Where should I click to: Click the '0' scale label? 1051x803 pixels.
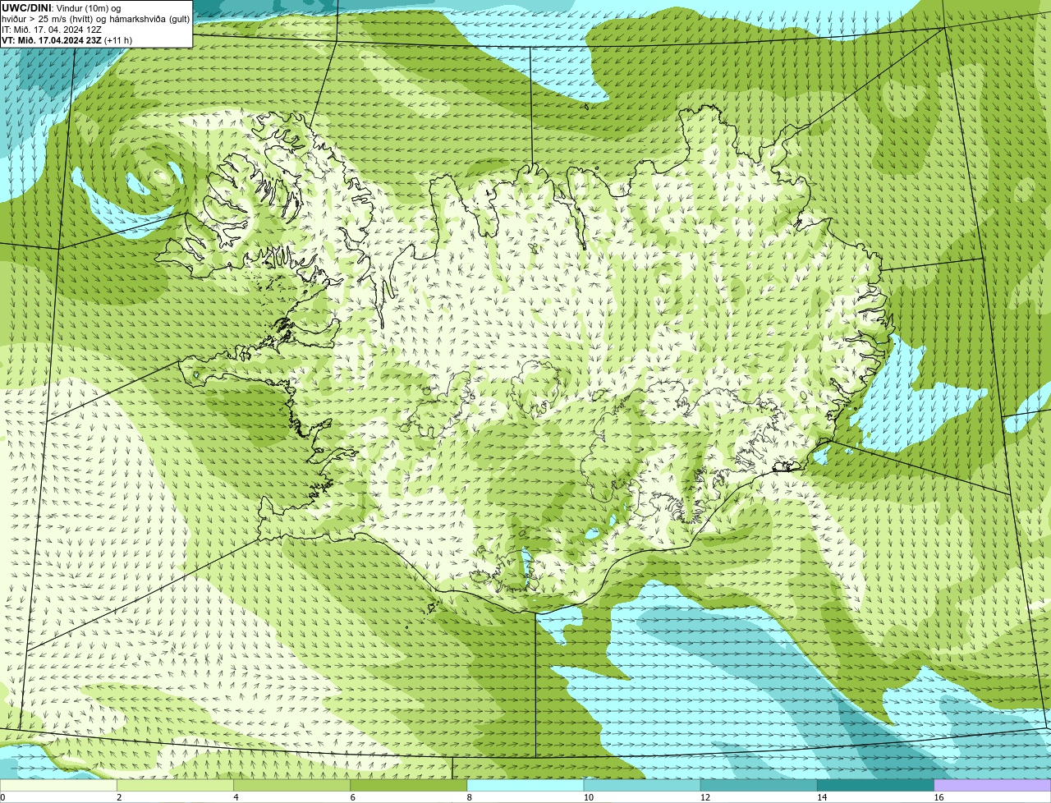[x=3, y=797]
